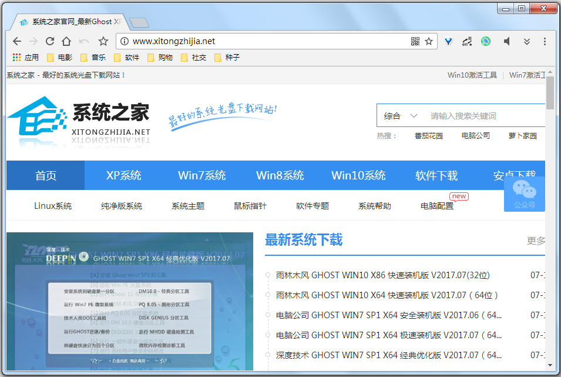This screenshot has width=561, height=377.
Task: Open the translate extension icon
Action: tap(467, 41)
